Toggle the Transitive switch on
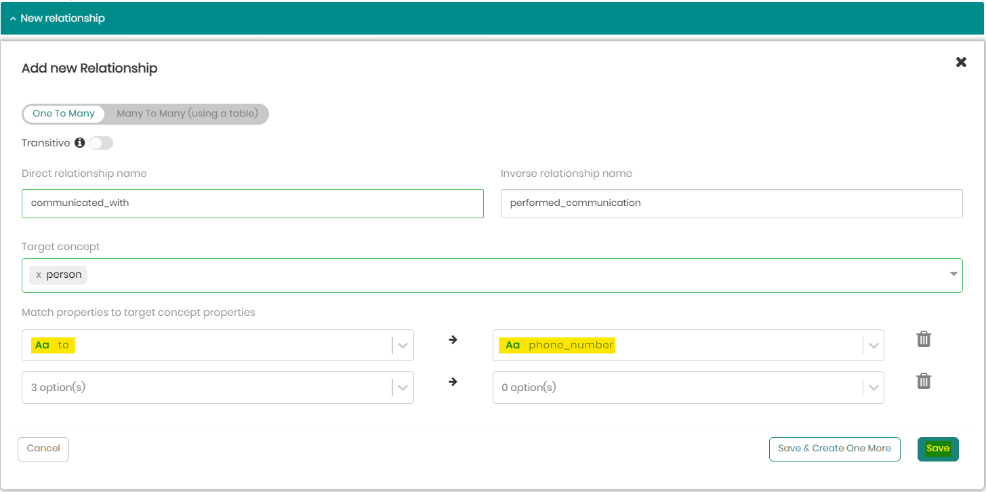The height and width of the screenshot is (492, 986). [x=101, y=143]
